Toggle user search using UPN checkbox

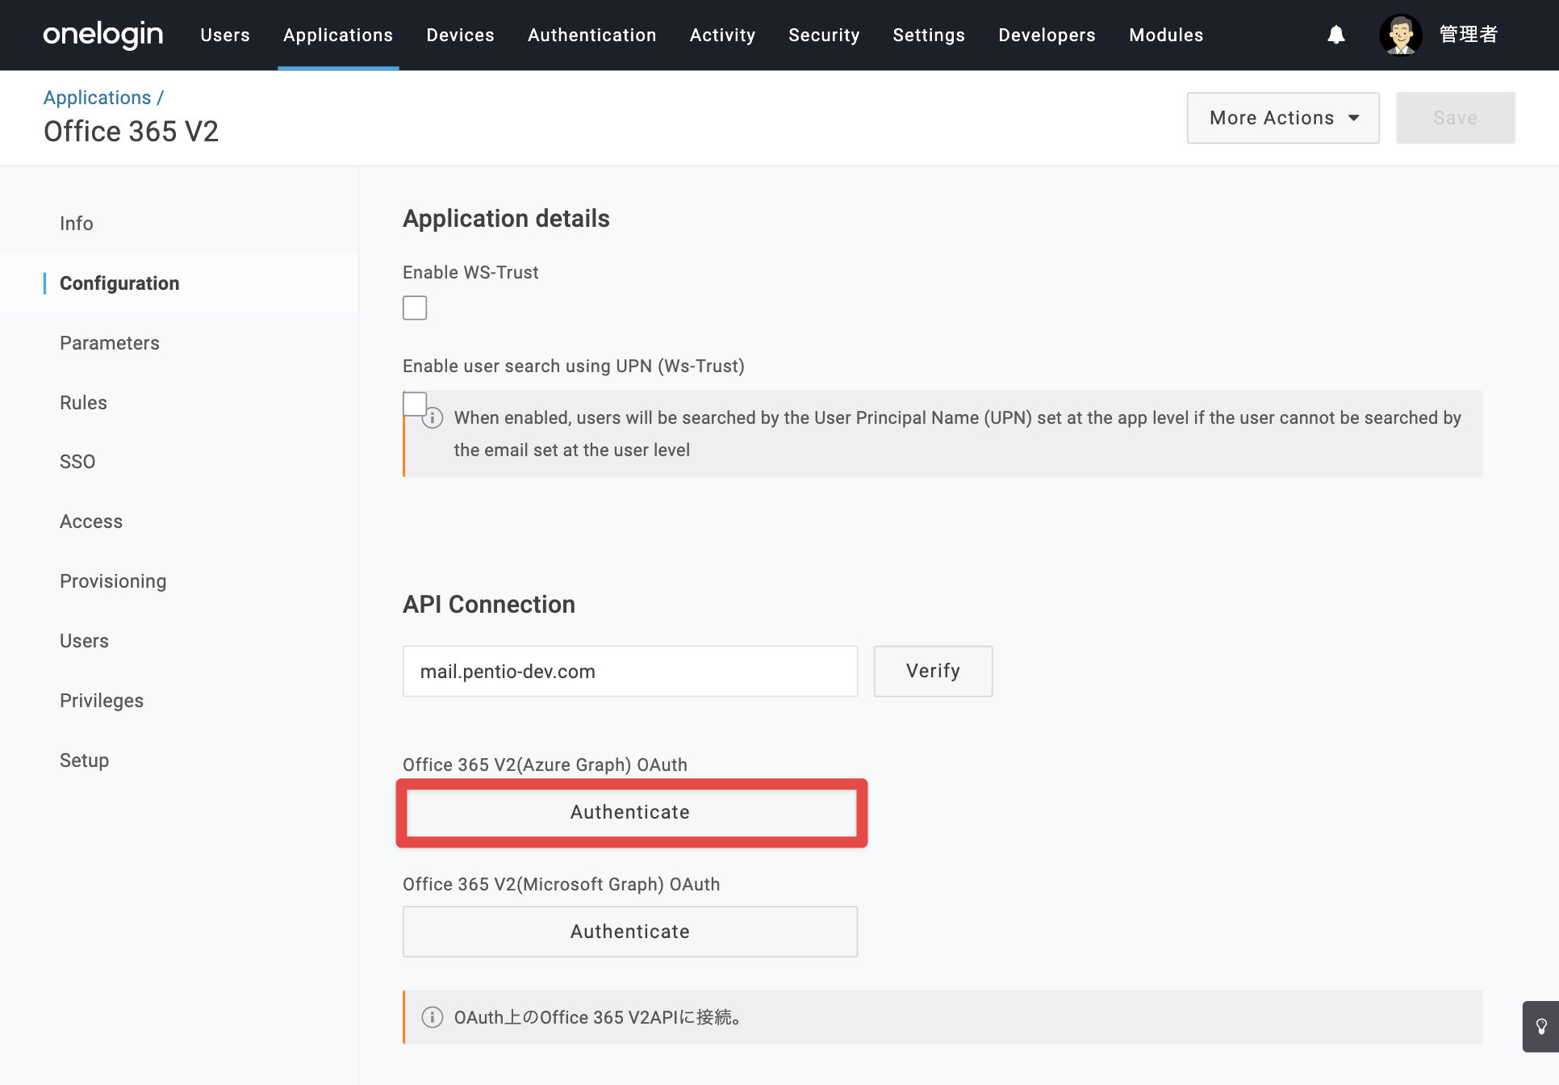pos(415,404)
